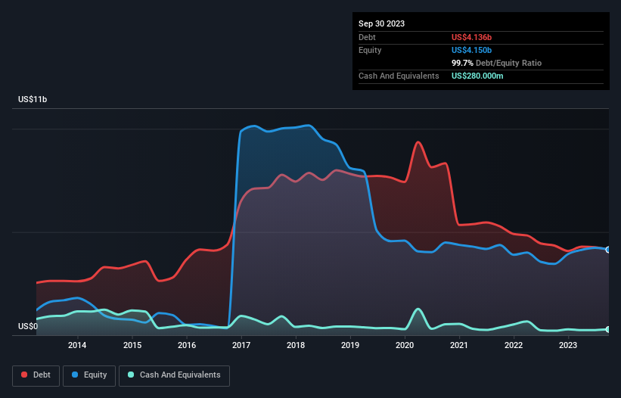Click the 2021 x-axis label
Viewport: 621px width, 398px height.
pyautogui.click(x=459, y=345)
